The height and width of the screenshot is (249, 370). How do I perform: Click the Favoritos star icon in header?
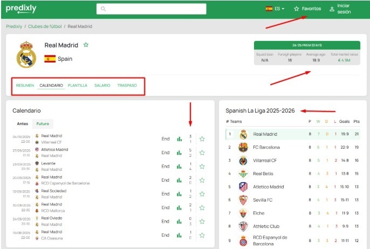296,9
